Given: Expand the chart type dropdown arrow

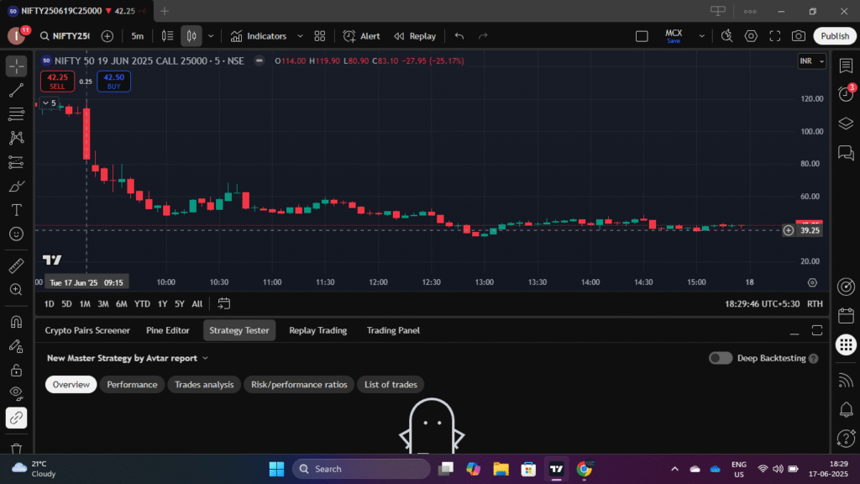Looking at the screenshot, I should (x=211, y=36).
